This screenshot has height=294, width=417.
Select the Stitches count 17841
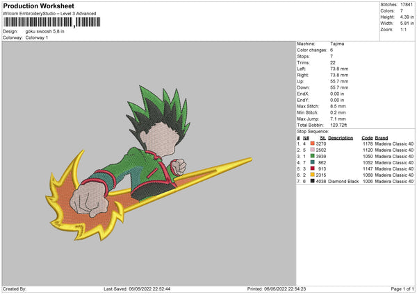407,5
